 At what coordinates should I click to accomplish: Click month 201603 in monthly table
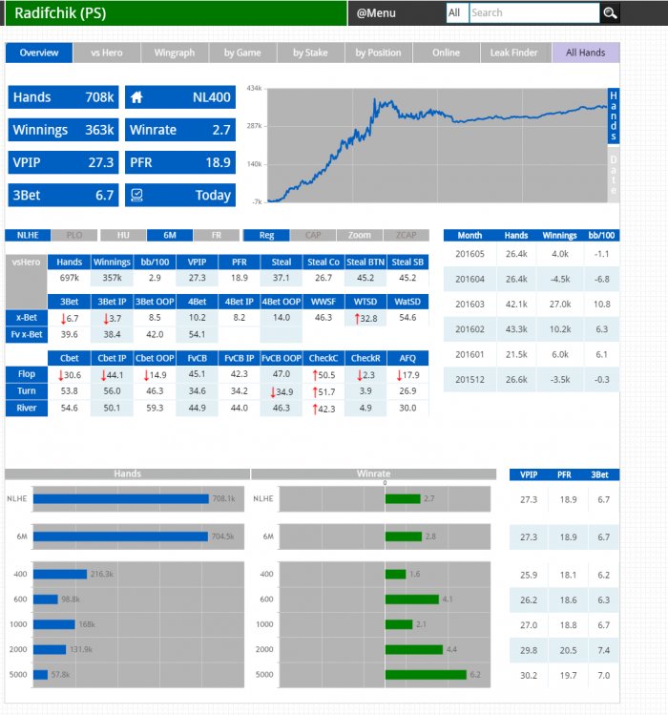[x=470, y=305]
